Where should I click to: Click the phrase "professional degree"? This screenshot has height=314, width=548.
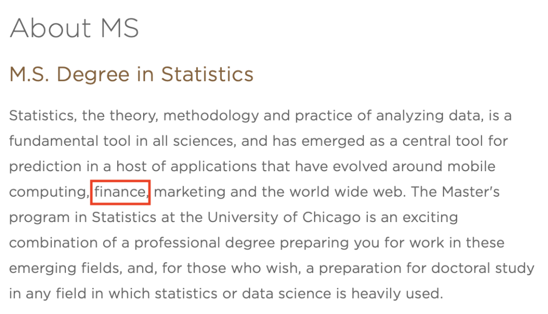pyautogui.click(x=205, y=243)
